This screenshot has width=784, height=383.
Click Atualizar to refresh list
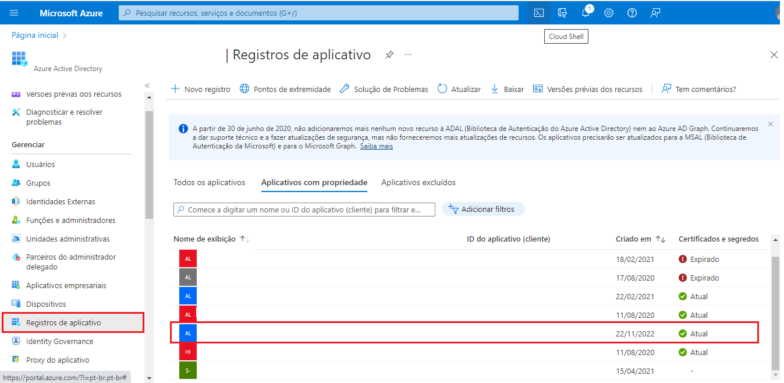click(459, 89)
